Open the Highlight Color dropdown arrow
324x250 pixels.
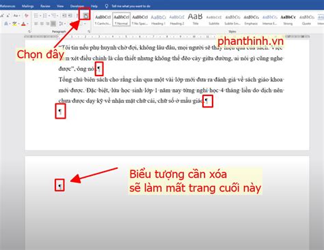pyautogui.click(x=19, y=24)
